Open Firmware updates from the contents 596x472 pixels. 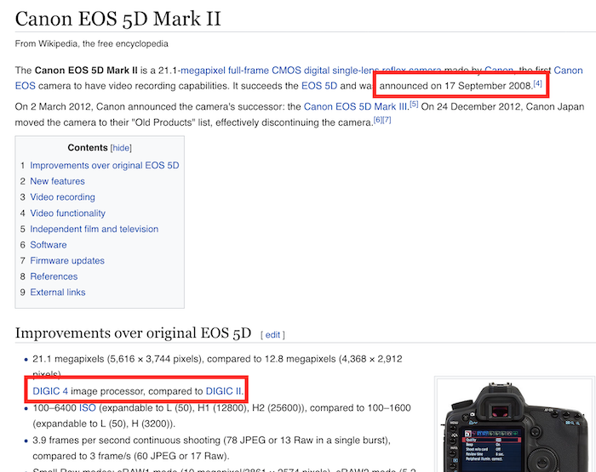pyautogui.click(x=67, y=261)
